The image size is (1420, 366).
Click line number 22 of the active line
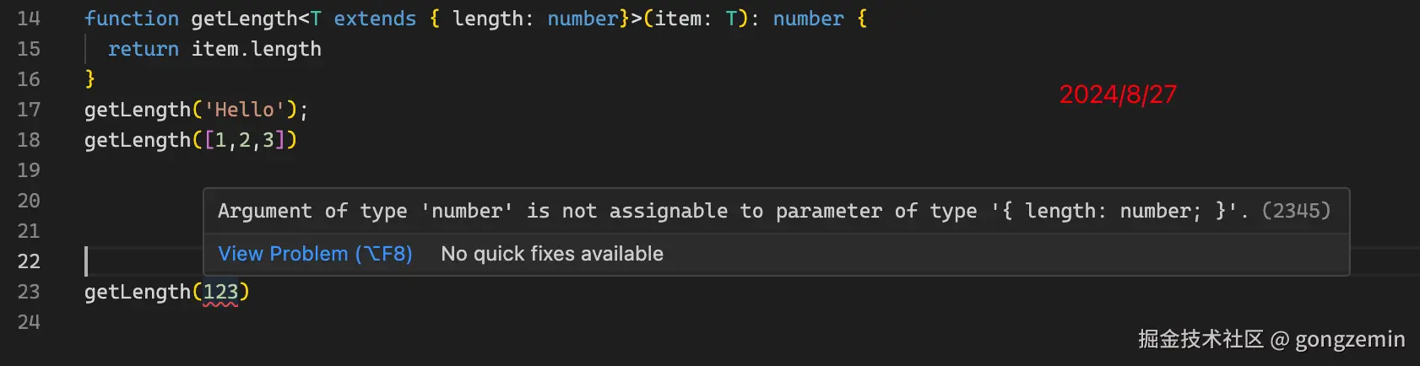29,261
